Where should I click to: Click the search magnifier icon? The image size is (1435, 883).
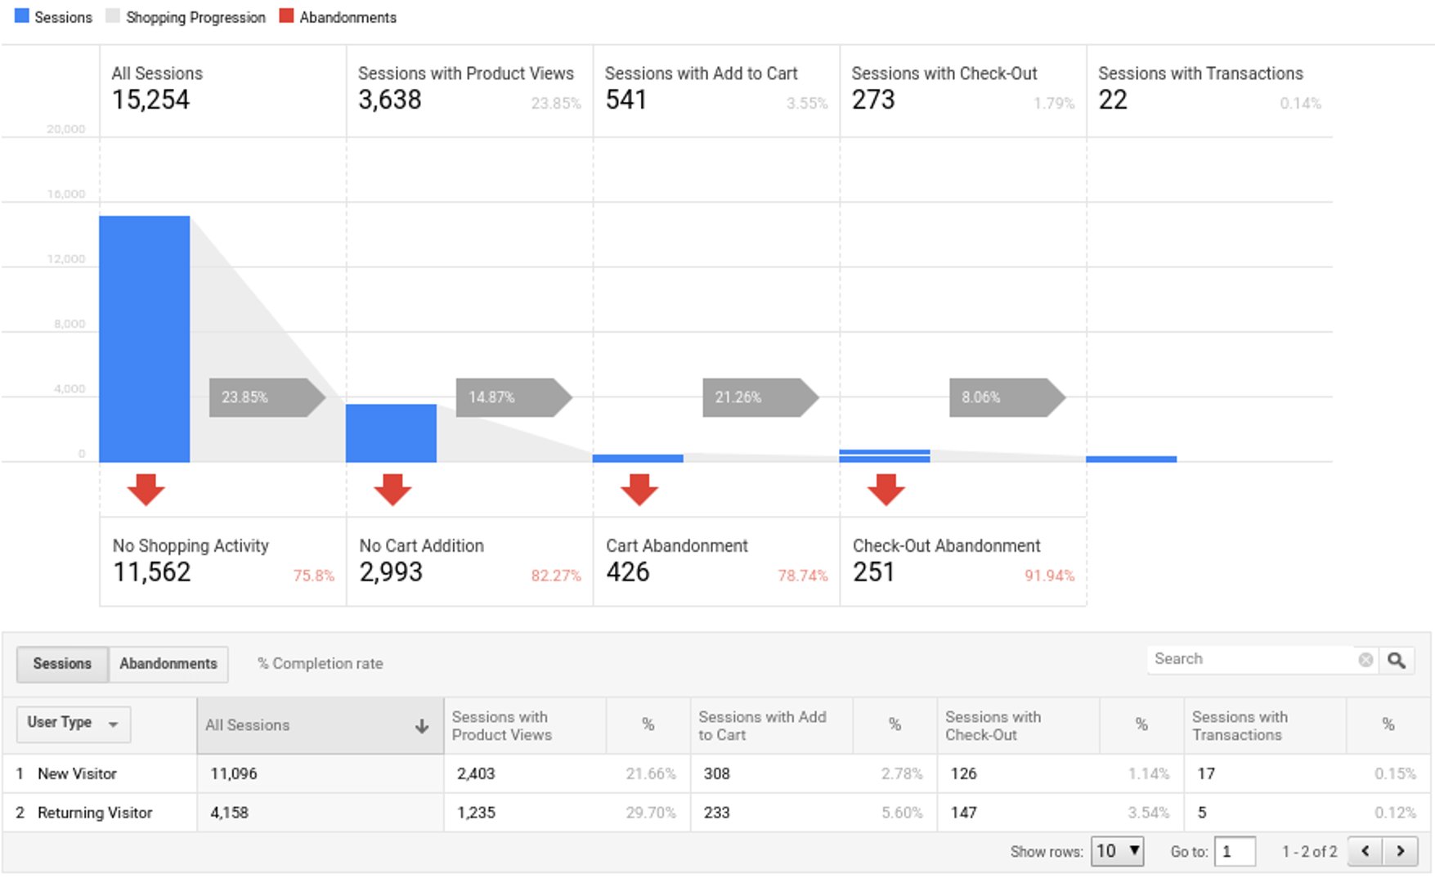(1397, 659)
